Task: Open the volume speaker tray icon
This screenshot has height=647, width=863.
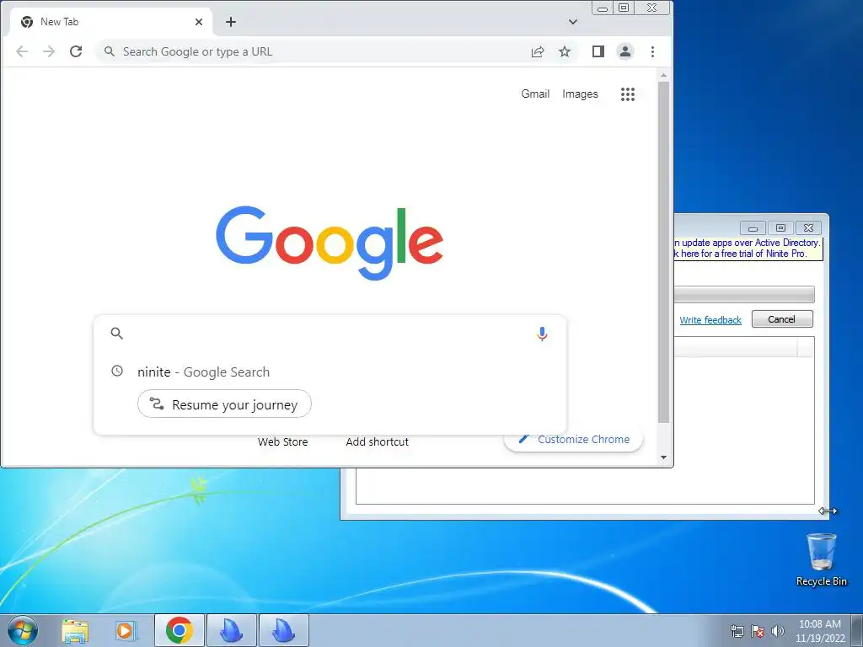Action: coord(777,631)
